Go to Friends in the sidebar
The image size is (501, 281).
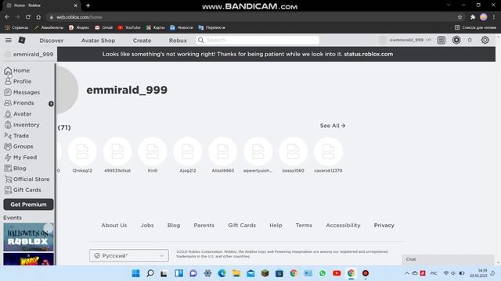tap(19, 103)
